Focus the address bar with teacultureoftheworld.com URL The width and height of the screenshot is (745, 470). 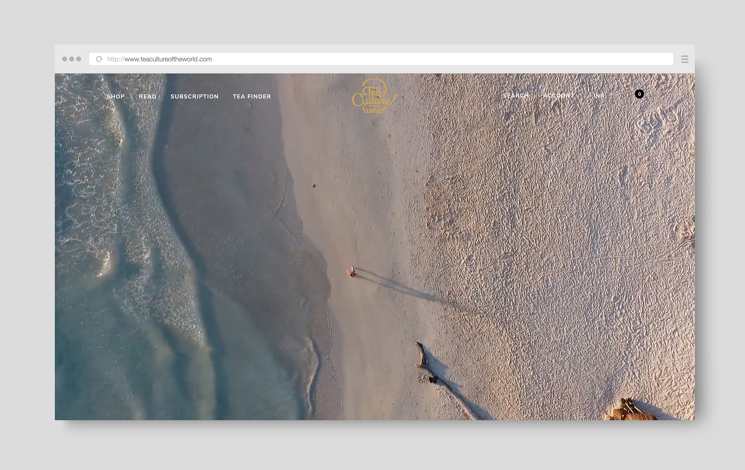tap(381, 59)
